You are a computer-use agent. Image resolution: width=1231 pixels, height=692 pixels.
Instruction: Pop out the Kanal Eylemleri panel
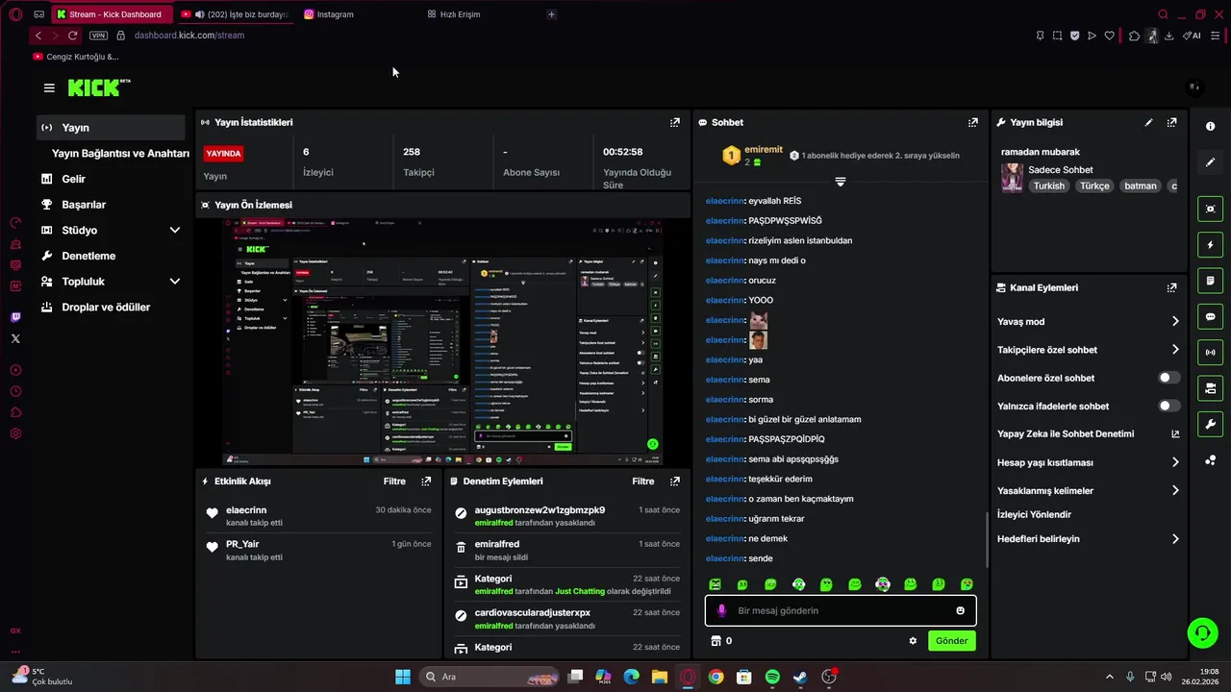[x=1171, y=287]
